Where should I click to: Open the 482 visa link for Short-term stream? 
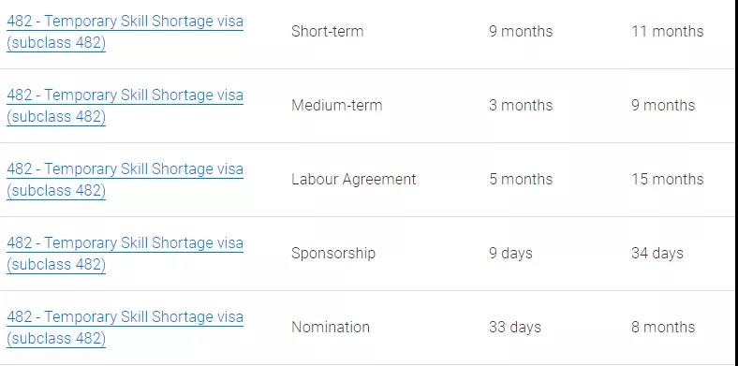click(125, 32)
